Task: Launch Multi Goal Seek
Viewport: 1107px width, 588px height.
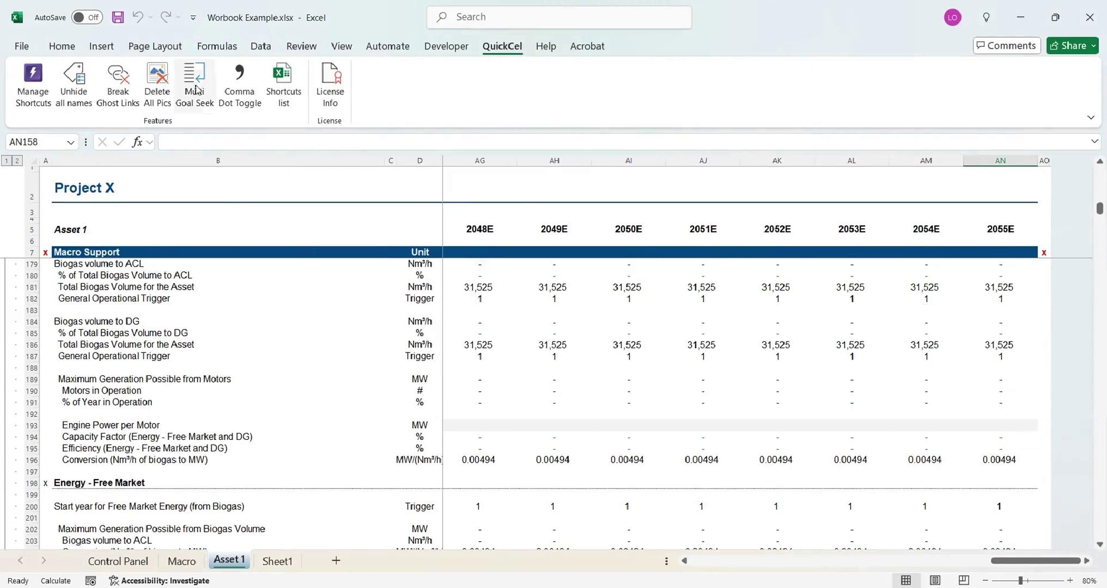Action: click(x=194, y=85)
